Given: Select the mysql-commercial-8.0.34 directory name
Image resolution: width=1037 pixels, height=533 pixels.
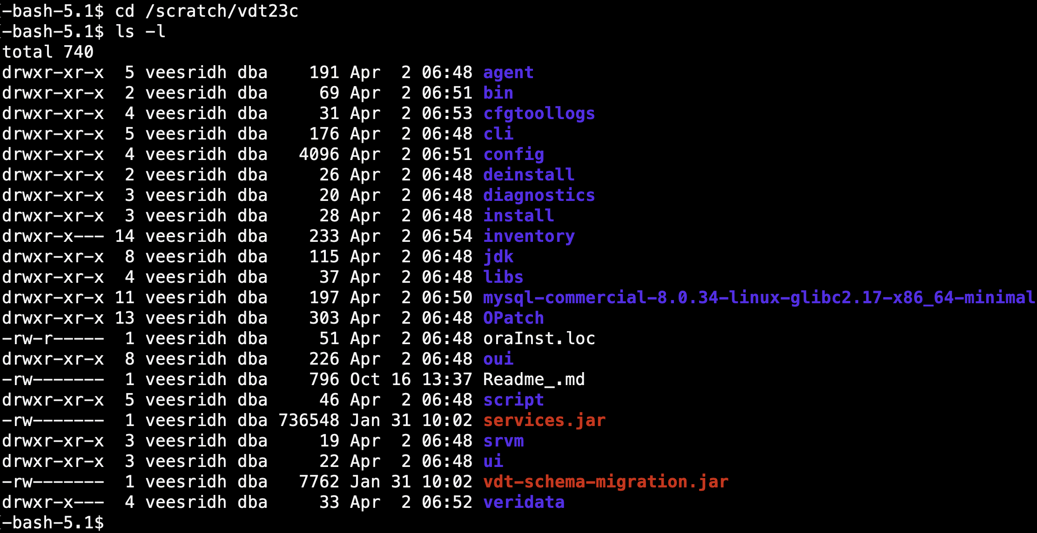Looking at the screenshot, I should [759, 298].
